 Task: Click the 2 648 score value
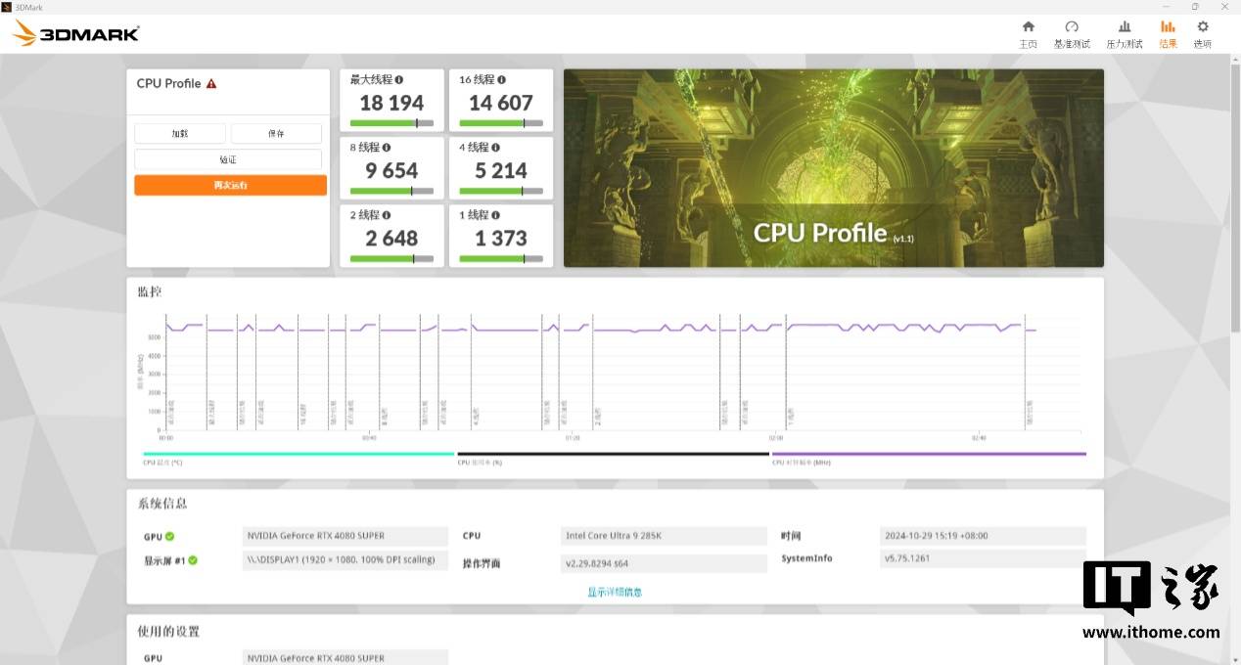(391, 238)
